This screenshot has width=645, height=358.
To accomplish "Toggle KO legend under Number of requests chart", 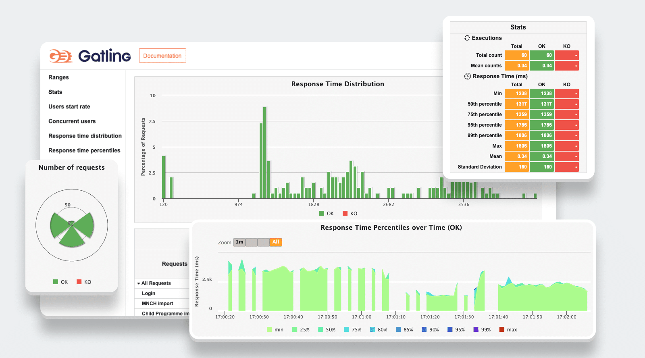I will pyautogui.click(x=84, y=282).
